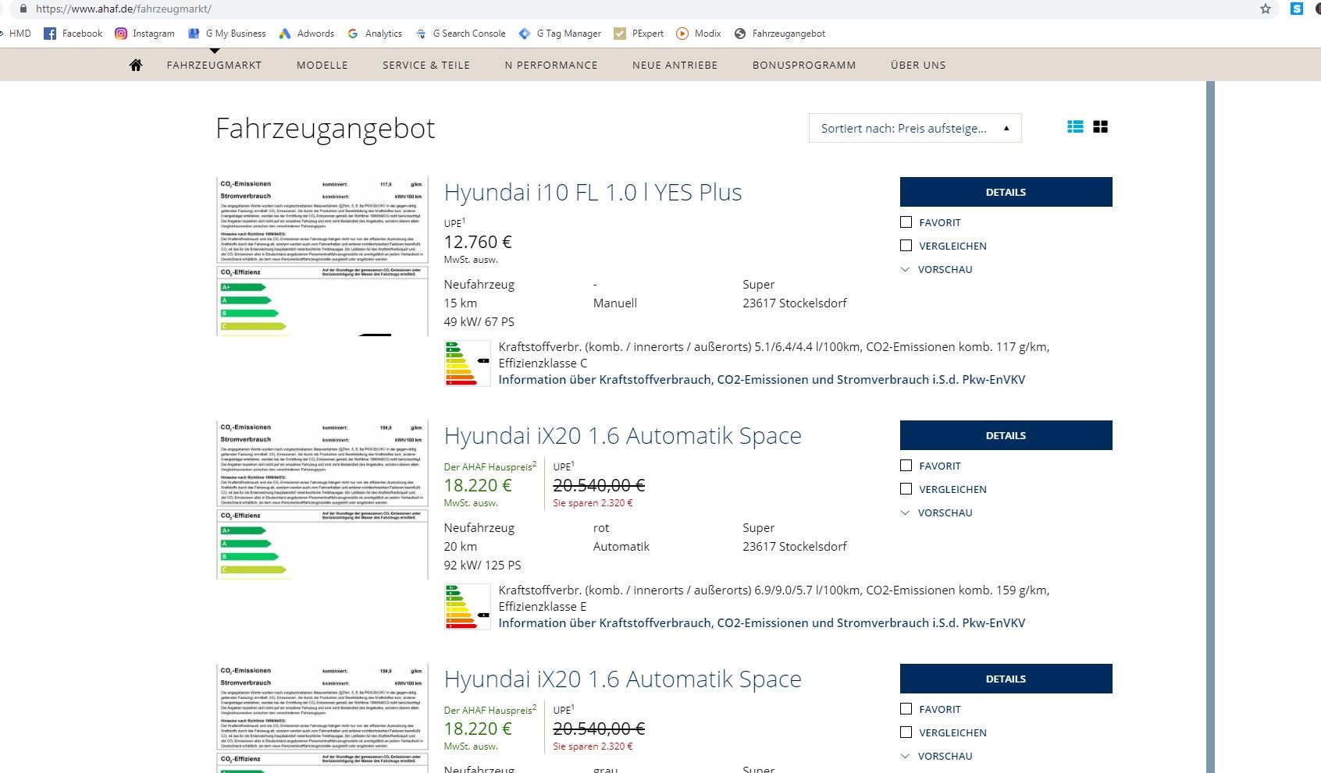
Task: Click efficiency class E label icon for first iX20
Action: tap(467, 606)
